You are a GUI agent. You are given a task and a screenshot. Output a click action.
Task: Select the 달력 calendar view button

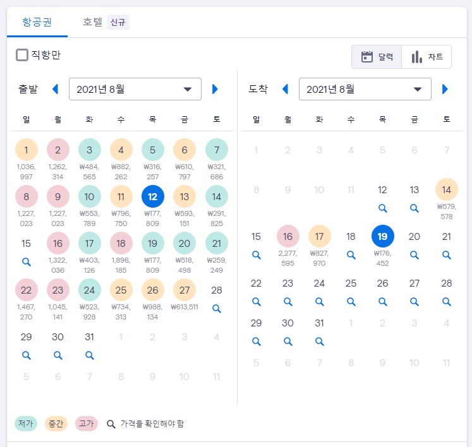pos(377,57)
